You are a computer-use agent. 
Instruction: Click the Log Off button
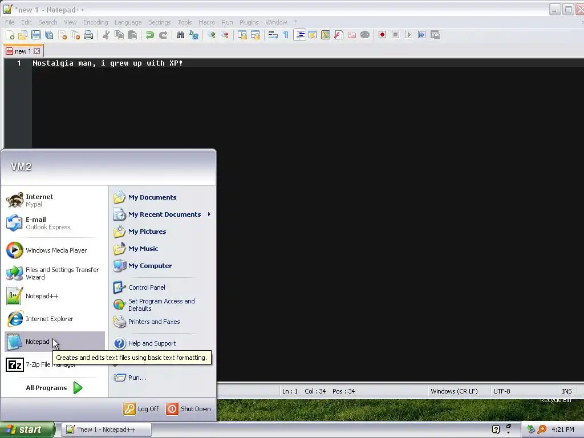pyautogui.click(x=141, y=409)
